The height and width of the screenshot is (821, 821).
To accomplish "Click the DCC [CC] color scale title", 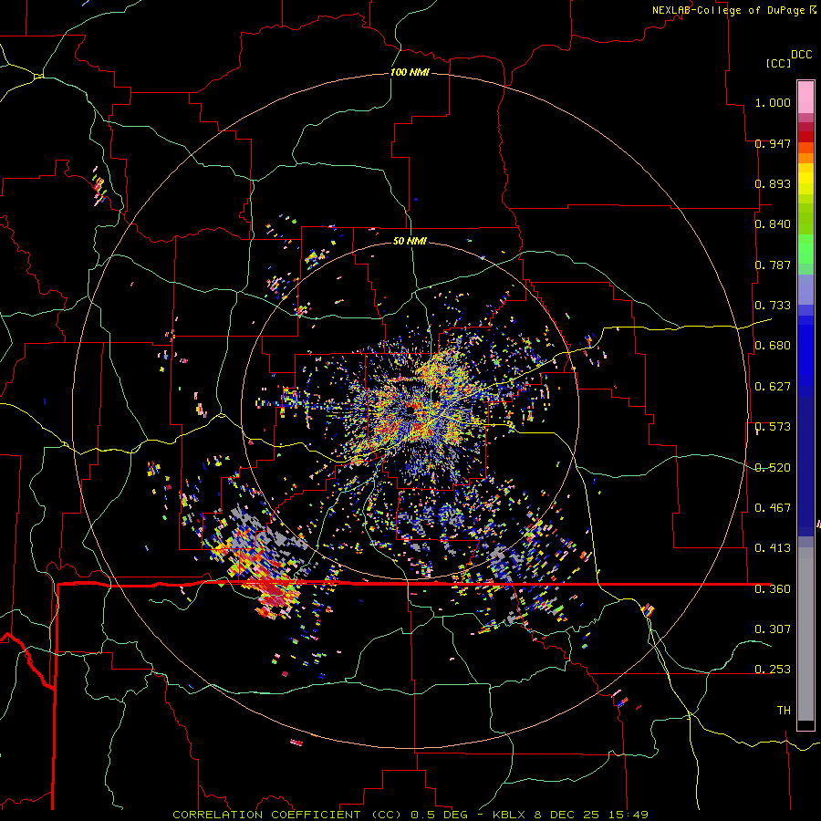I will 790,58.
